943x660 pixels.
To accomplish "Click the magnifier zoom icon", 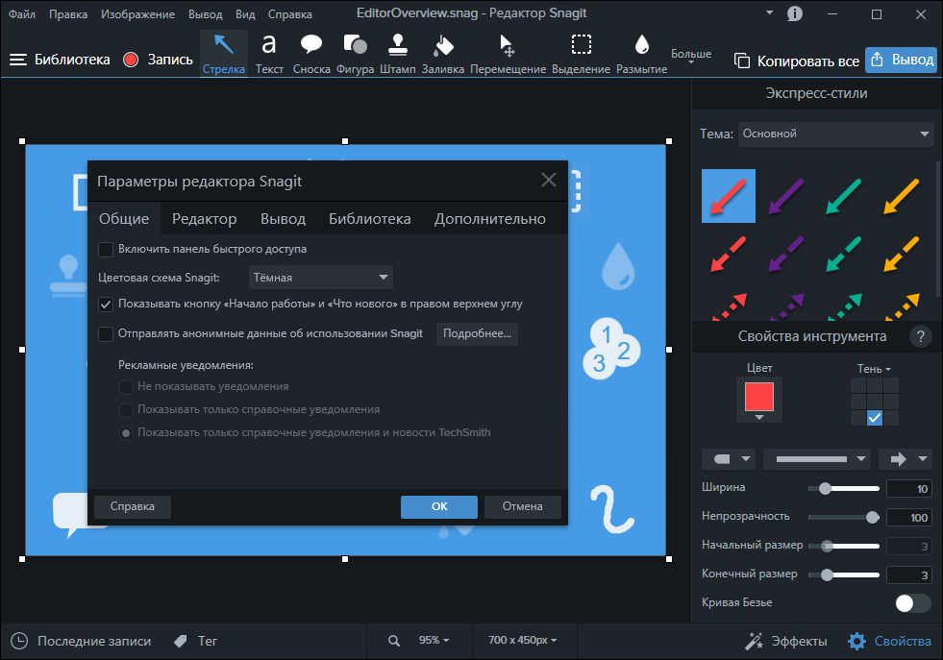I will tap(394, 641).
